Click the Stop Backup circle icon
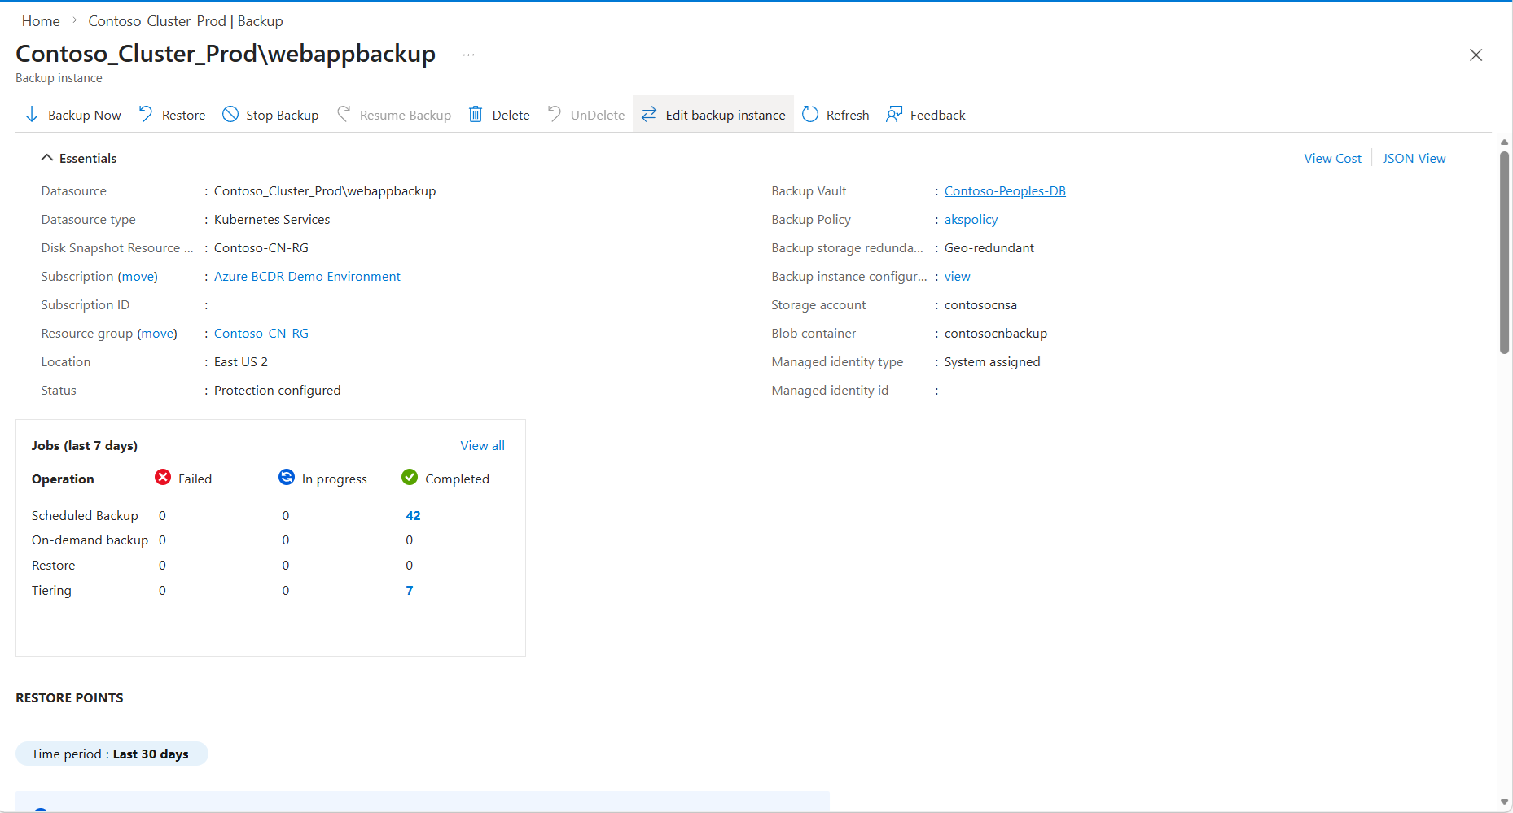 [230, 114]
